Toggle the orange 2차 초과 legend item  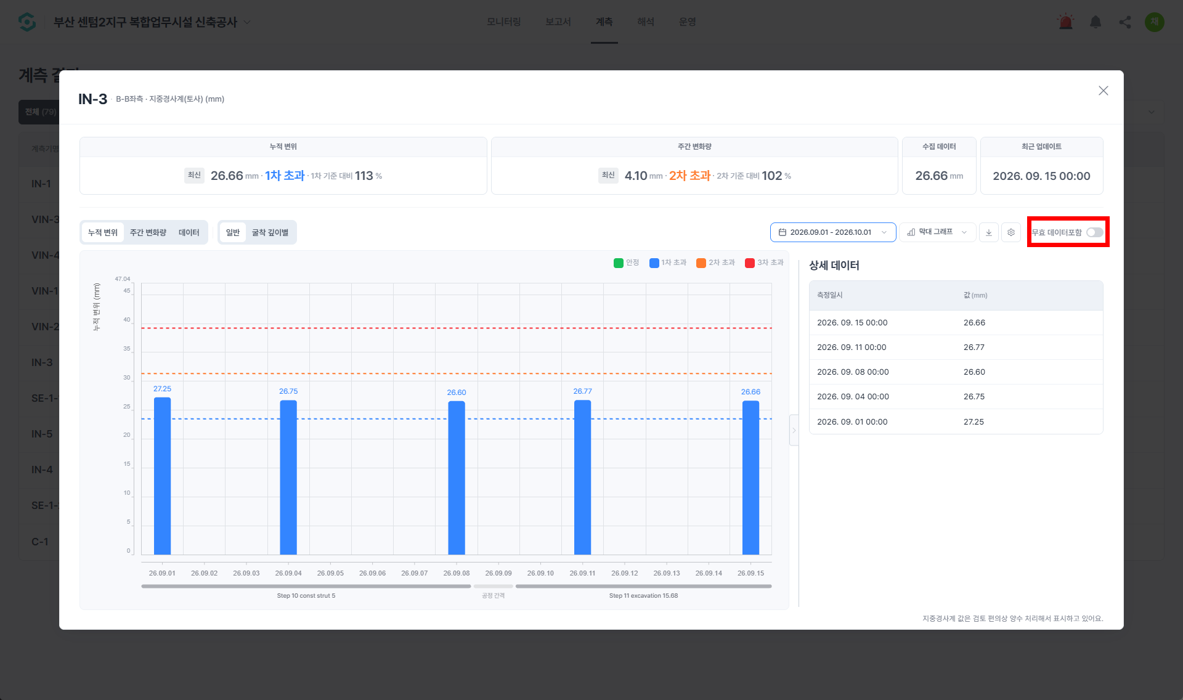(x=716, y=262)
